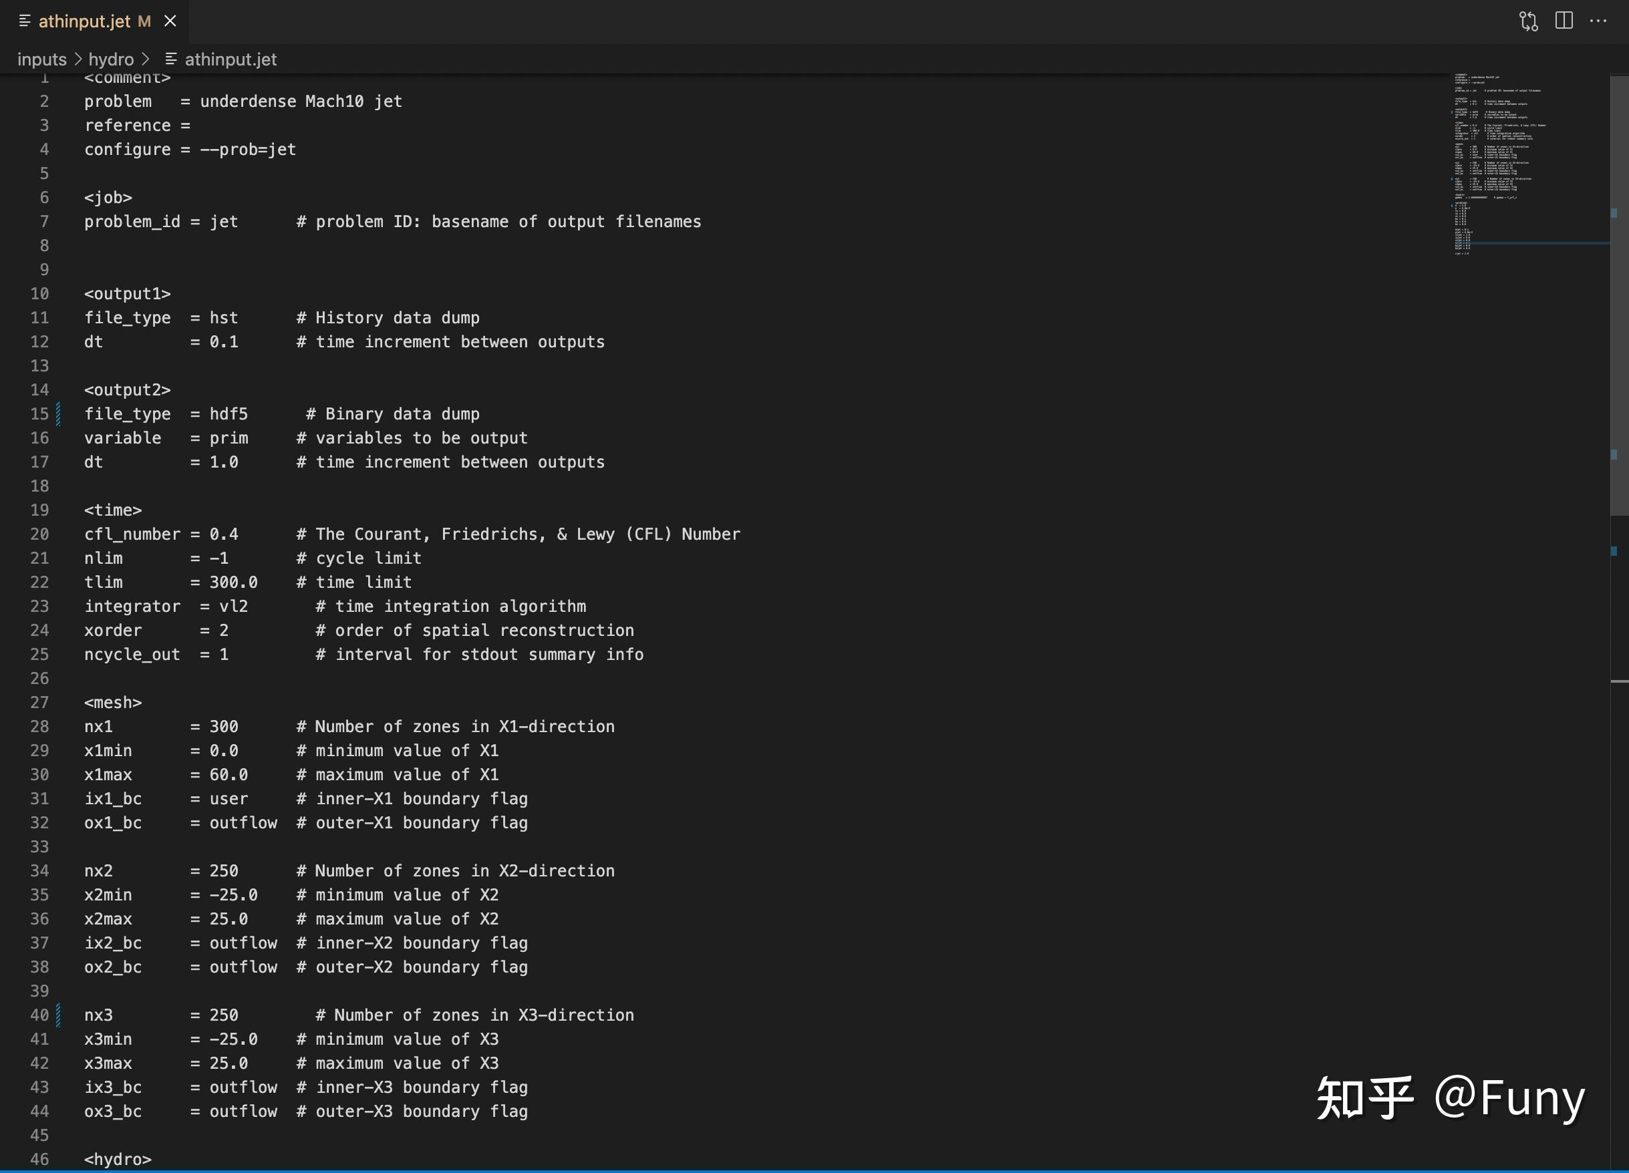Click the vertical scrollbar thumb
The image size is (1629, 1173).
pyautogui.click(x=1619, y=295)
